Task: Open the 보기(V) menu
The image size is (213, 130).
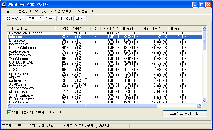Action: (40, 11)
